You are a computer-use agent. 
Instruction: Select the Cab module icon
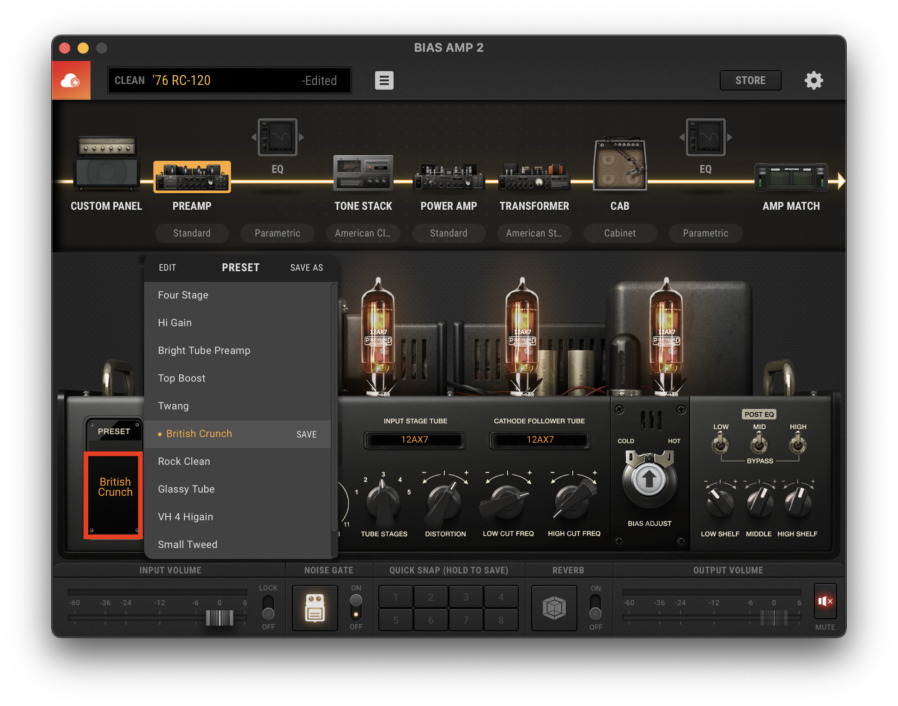pyautogui.click(x=619, y=164)
